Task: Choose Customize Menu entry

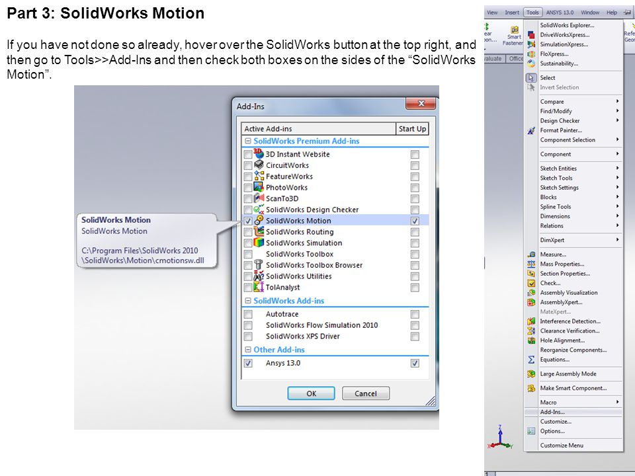Action: pos(573,445)
